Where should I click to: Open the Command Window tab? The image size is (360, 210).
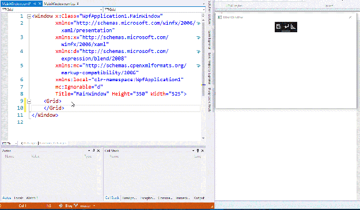click(x=165, y=198)
